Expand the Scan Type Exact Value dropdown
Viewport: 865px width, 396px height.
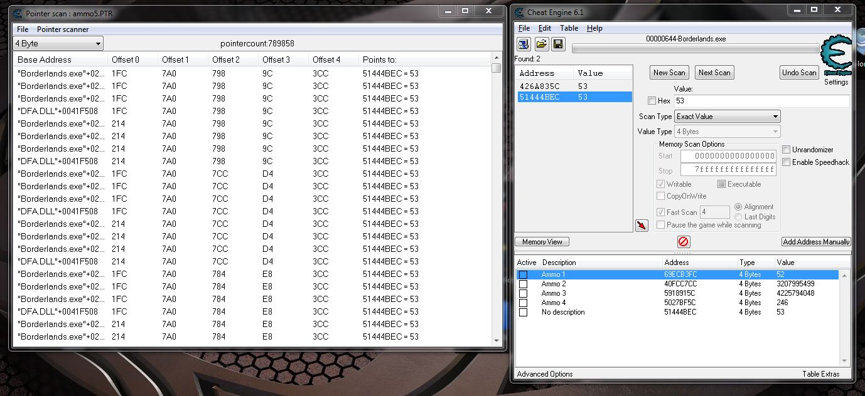pos(727,117)
